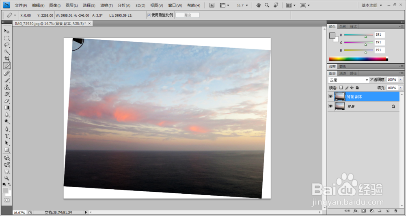Select the Blur tool
This screenshot has width=406, height=216.
(7, 114)
